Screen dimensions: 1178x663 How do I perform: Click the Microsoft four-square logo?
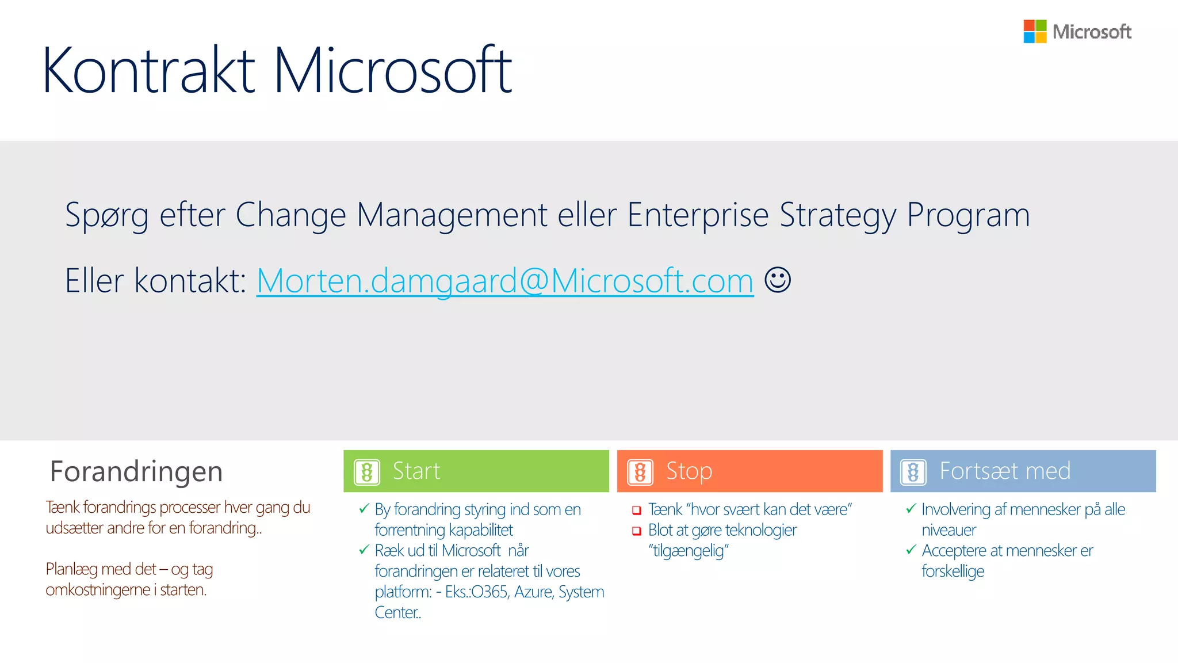[1035, 32]
